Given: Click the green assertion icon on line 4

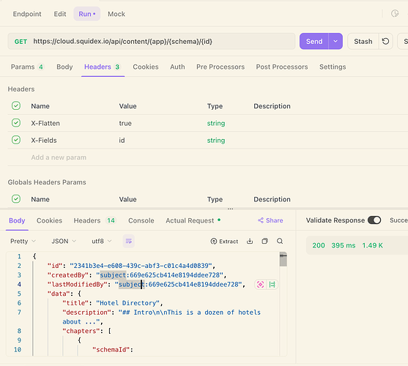Looking at the screenshot, I should point(272,284).
